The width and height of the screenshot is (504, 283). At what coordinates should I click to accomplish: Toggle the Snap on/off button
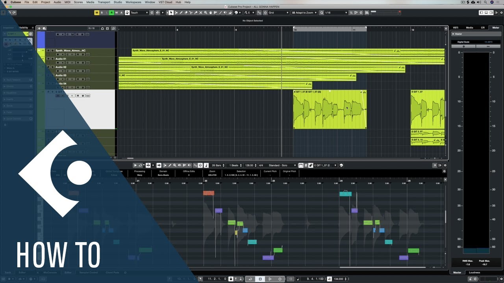[x=265, y=13]
